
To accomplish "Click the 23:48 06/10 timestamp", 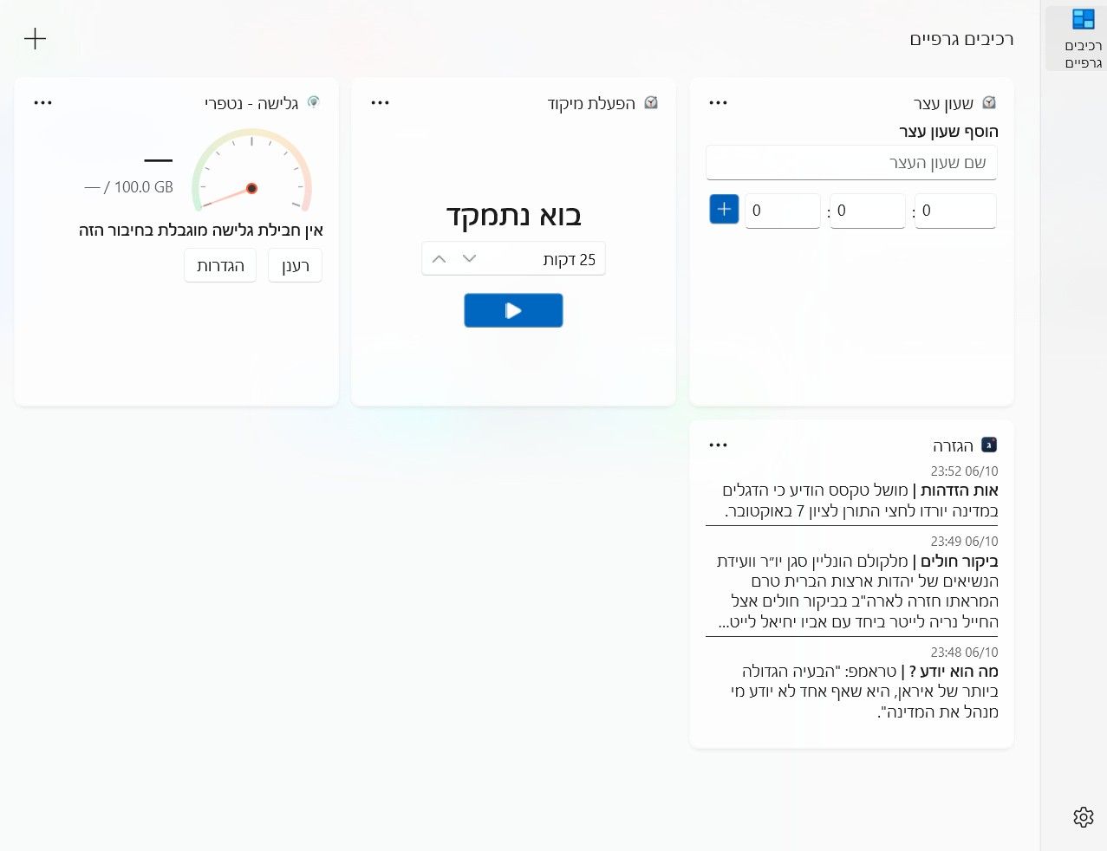I will pos(964,653).
